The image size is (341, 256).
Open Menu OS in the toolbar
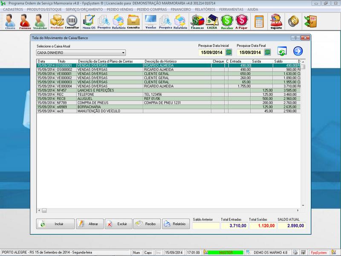[x=89, y=21]
